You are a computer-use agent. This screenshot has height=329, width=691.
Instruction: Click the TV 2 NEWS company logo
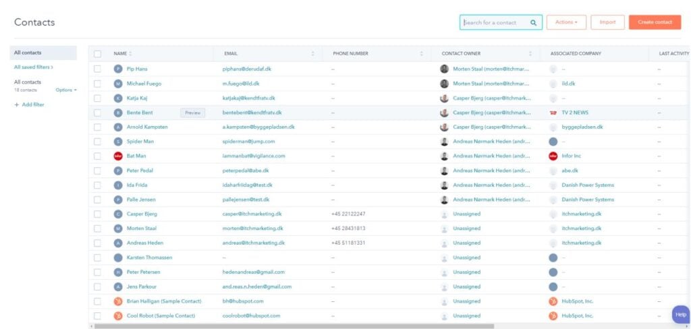(553, 113)
